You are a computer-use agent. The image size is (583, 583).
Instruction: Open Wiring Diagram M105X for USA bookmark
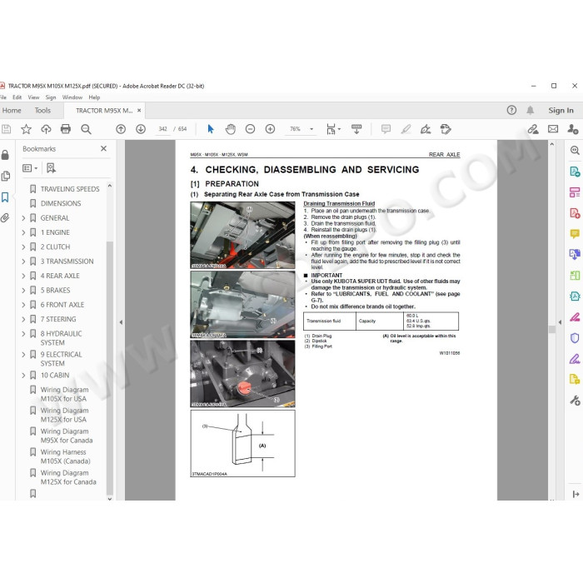(x=64, y=394)
